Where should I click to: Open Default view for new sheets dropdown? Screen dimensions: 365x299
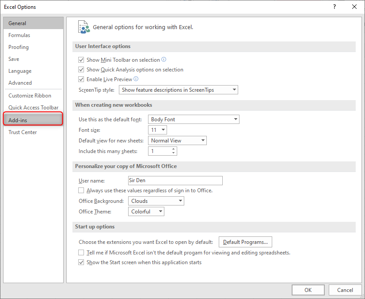click(x=177, y=141)
